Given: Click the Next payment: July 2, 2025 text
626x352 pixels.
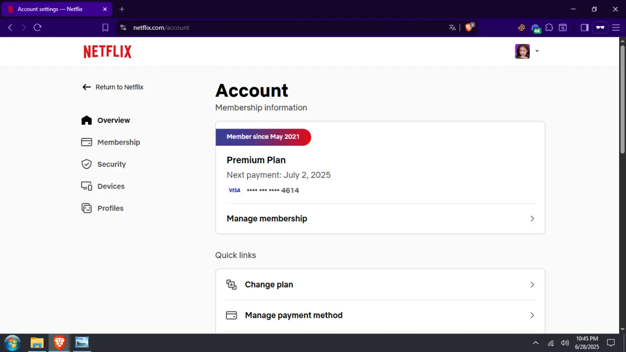Looking at the screenshot, I should 279,175.
